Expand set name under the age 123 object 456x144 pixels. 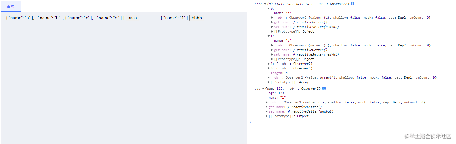266,112
